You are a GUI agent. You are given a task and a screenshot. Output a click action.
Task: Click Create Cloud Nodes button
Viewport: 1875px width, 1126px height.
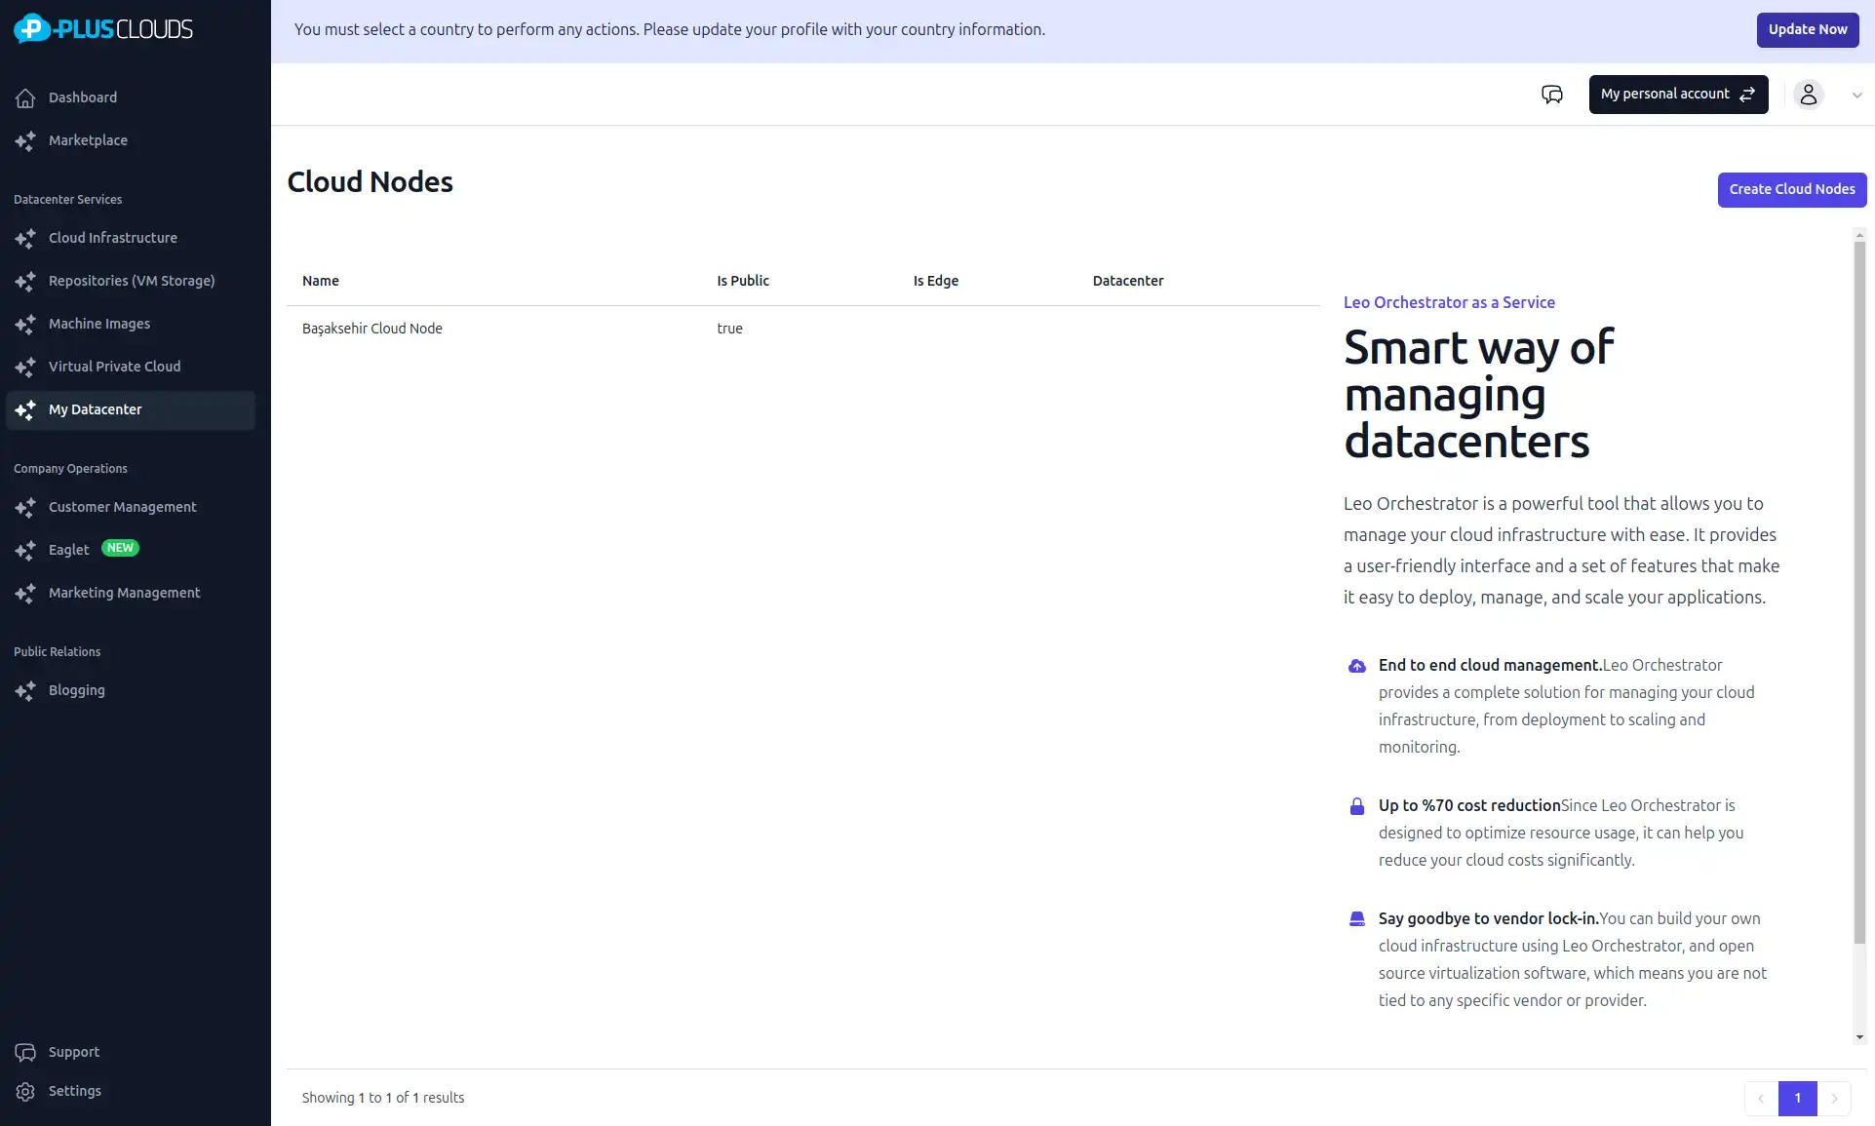[x=1791, y=189]
